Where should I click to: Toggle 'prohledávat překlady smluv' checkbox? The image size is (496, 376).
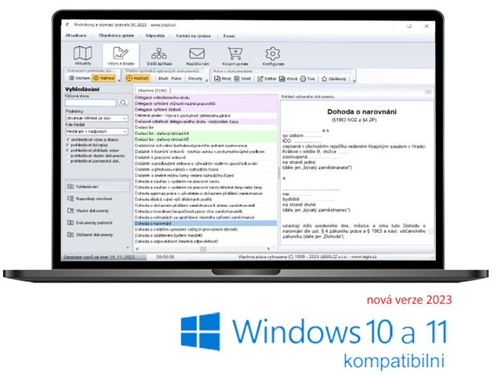tap(67, 150)
